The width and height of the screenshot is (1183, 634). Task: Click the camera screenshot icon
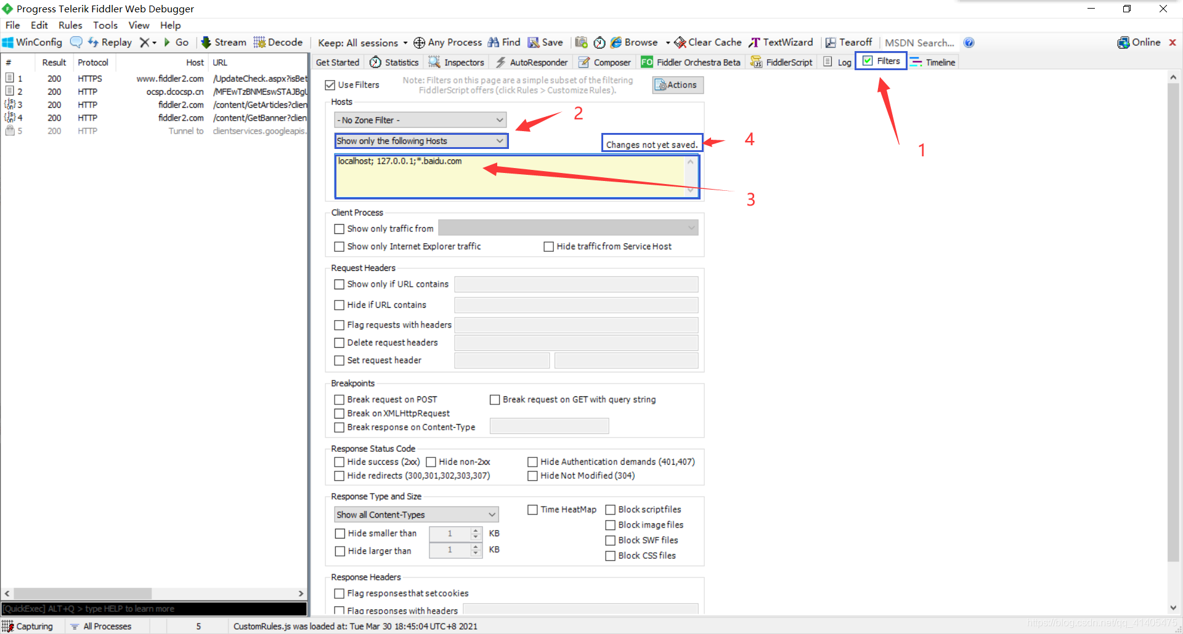[581, 42]
